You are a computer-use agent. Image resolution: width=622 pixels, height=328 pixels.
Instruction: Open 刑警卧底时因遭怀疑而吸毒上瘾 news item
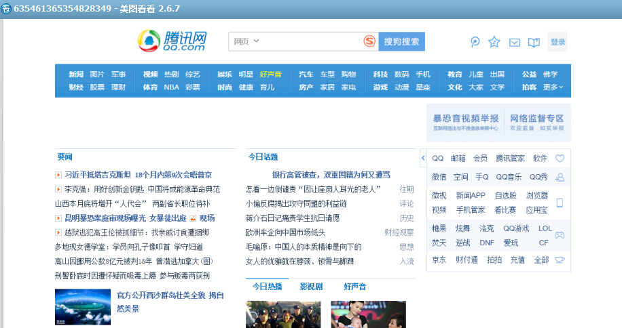[132, 276]
